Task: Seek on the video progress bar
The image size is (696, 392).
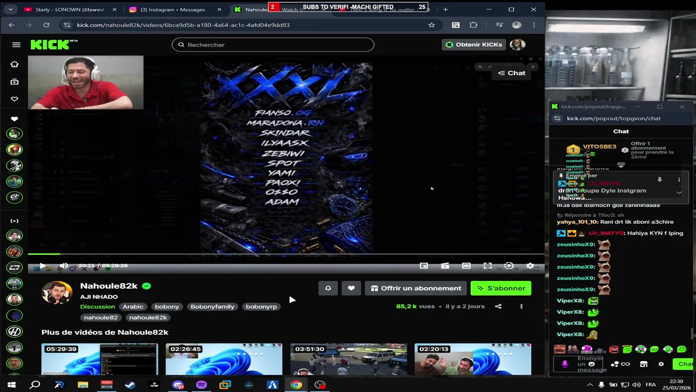Action: click(286, 254)
